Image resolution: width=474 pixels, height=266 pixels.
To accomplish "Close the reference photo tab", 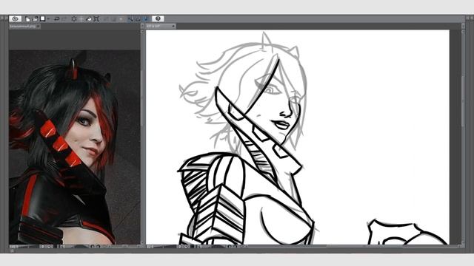I will point(38,27).
